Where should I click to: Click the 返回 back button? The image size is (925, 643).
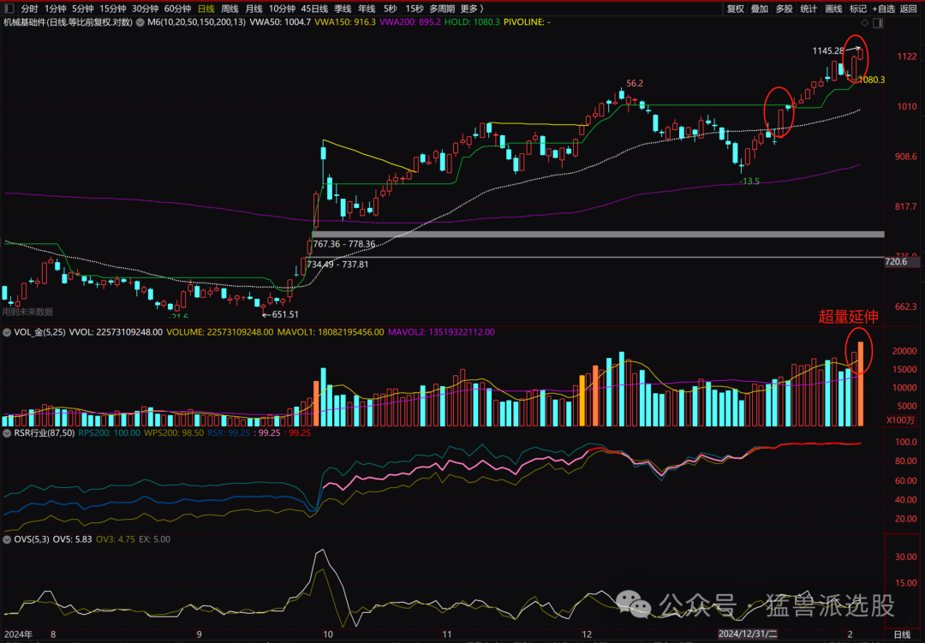pos(909,9)
